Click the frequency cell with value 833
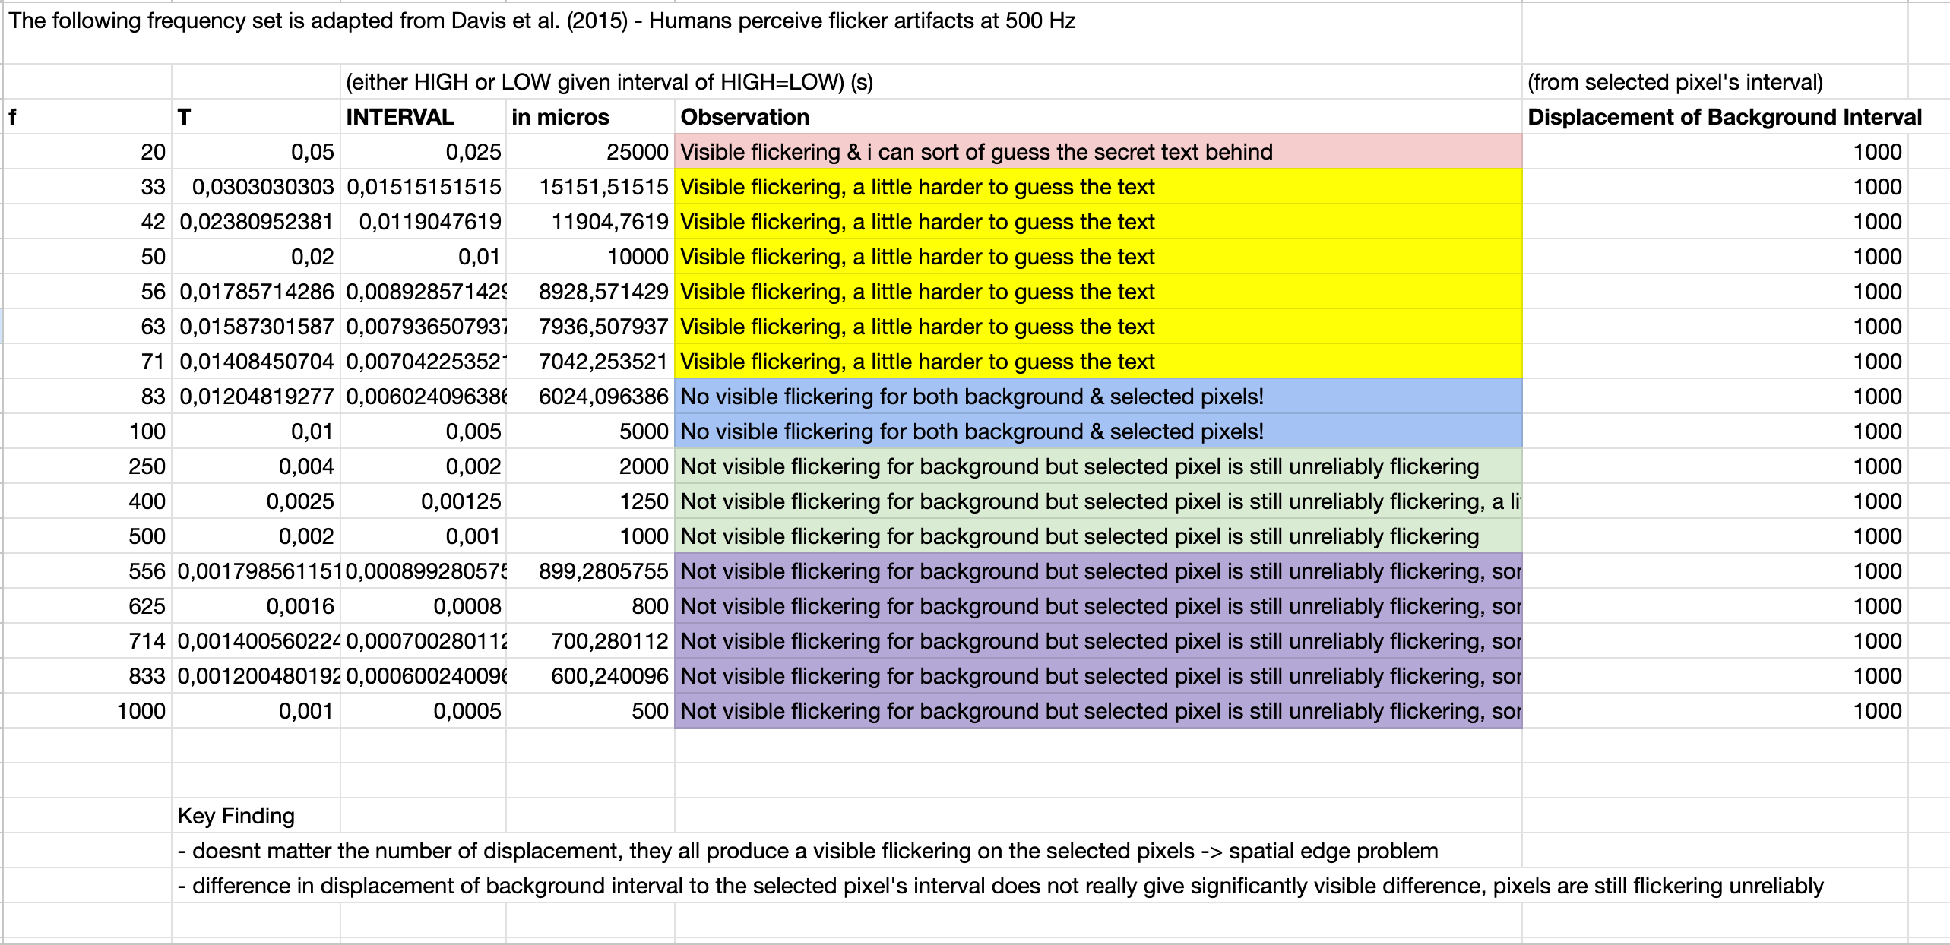1950x945 pixels. coord(87,675)
